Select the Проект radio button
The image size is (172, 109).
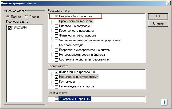(26, 17)
